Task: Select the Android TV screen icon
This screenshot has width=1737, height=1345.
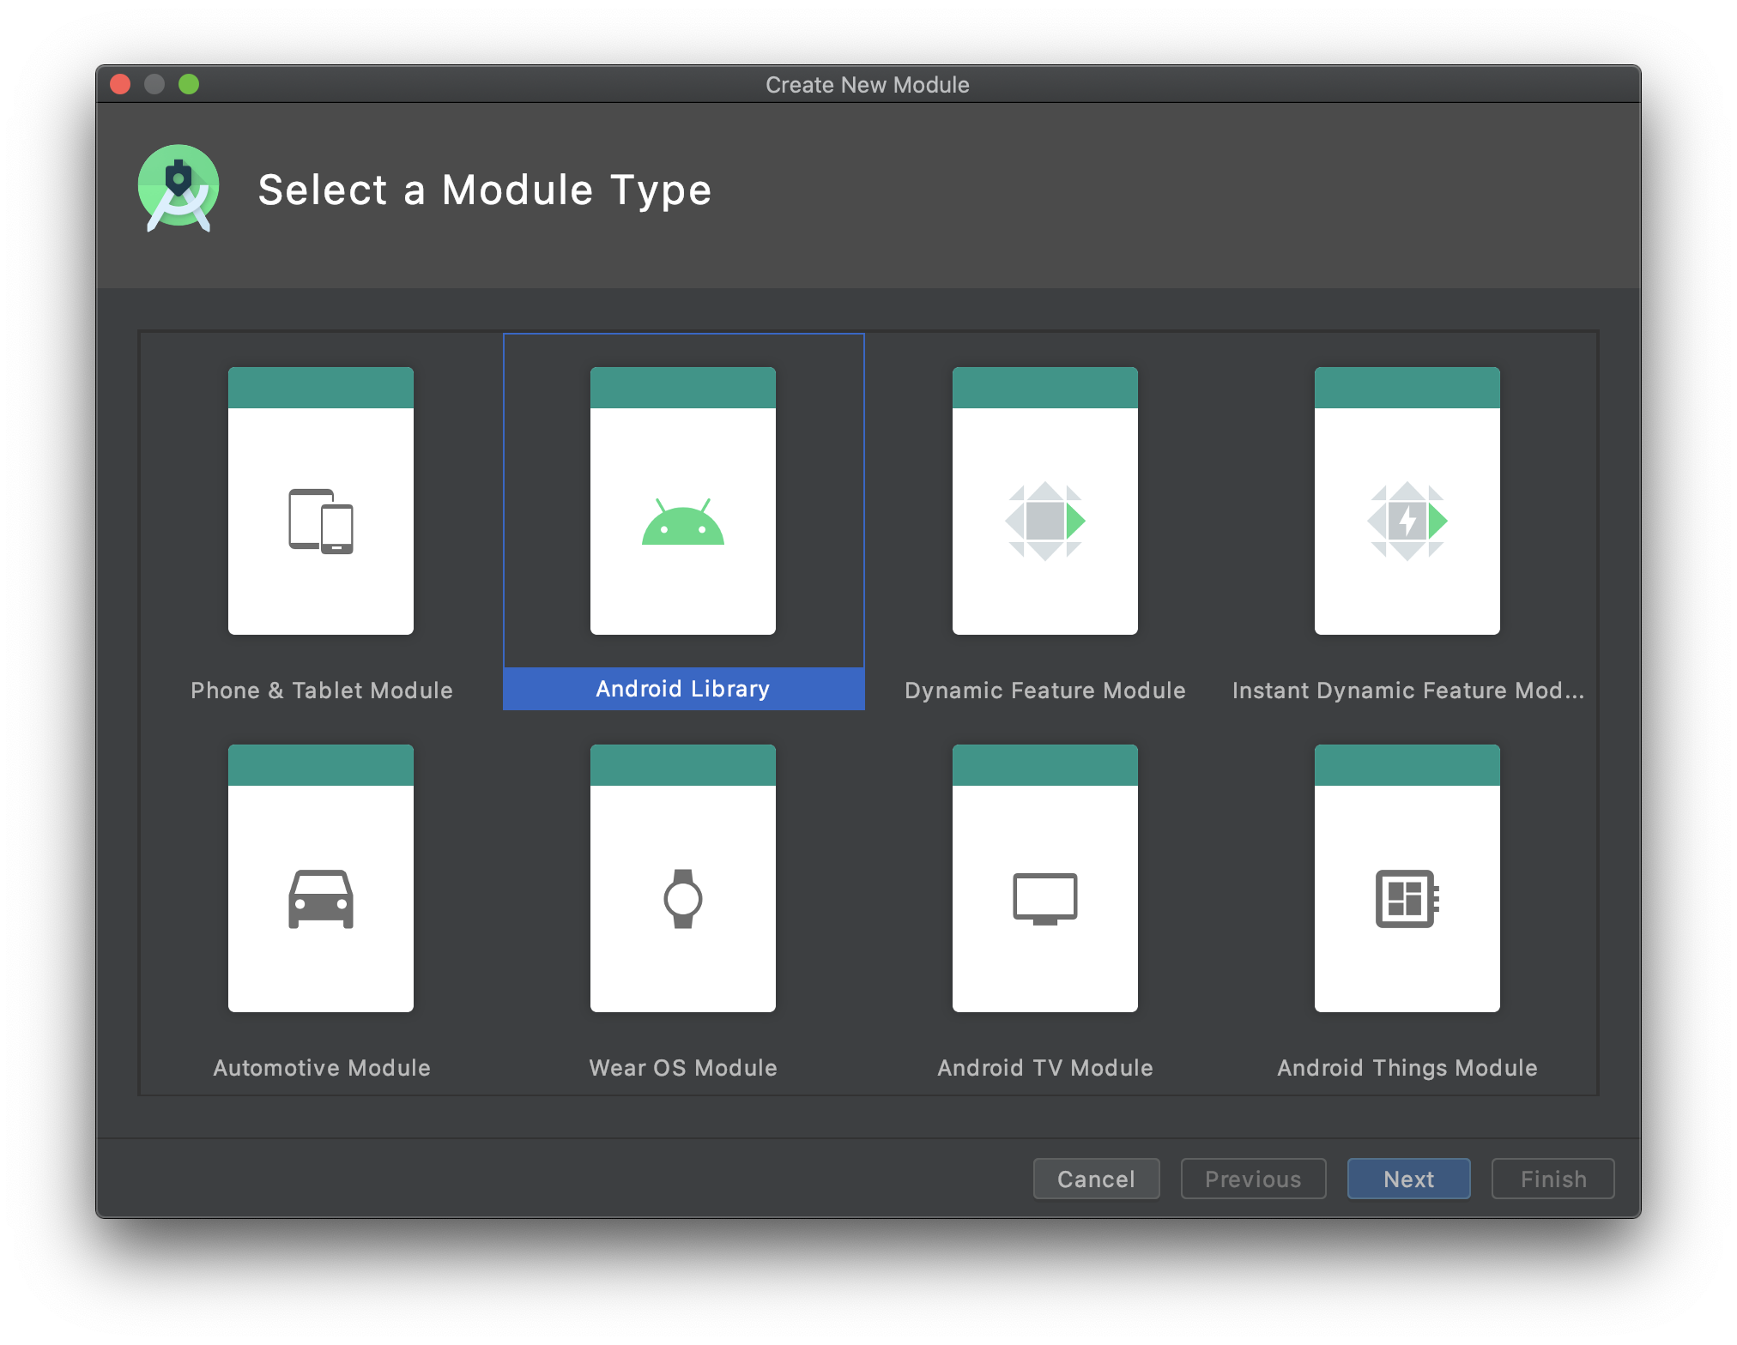Action: [x=1045, y=898]
